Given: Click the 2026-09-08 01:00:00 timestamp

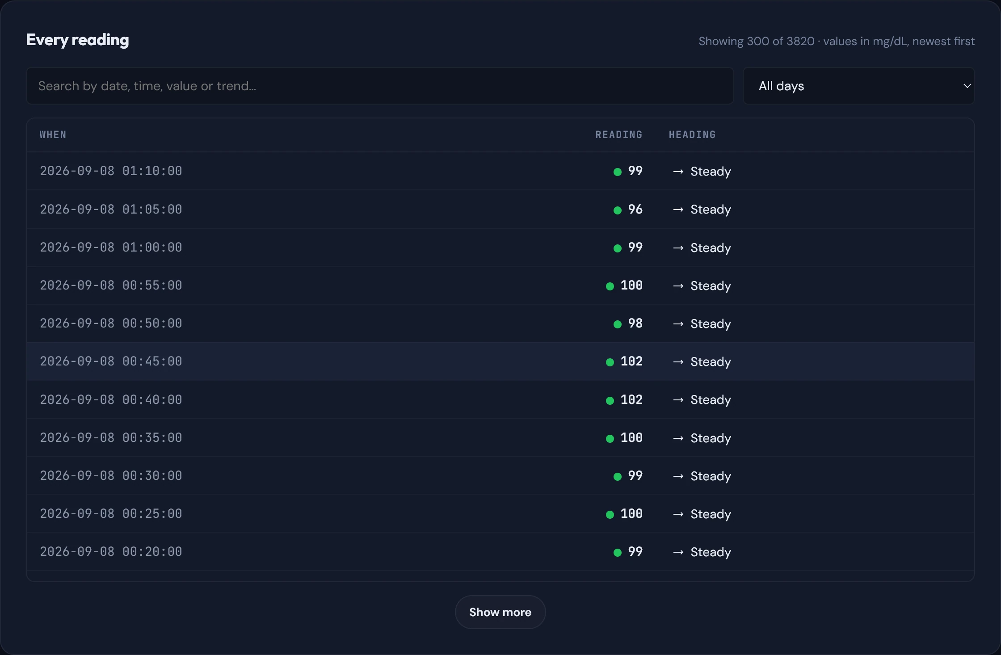Looking at the screenshot, I should [x=111, y=248].
